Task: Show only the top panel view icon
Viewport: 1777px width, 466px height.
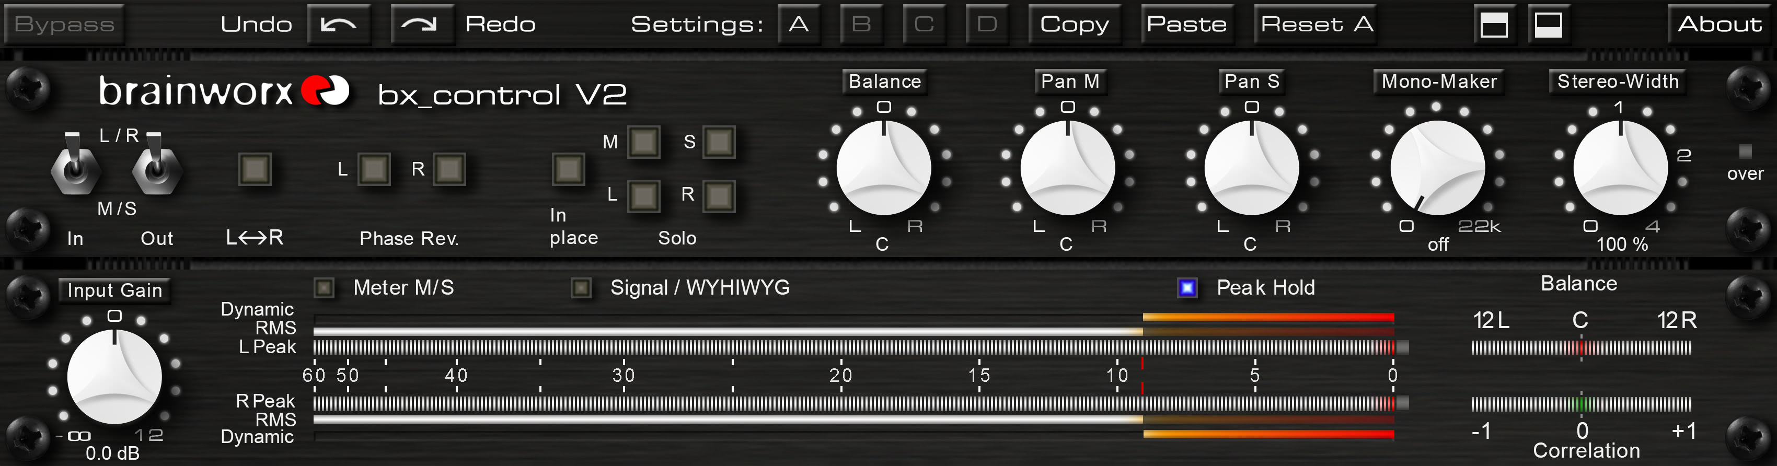Action: pos(1494,25)
